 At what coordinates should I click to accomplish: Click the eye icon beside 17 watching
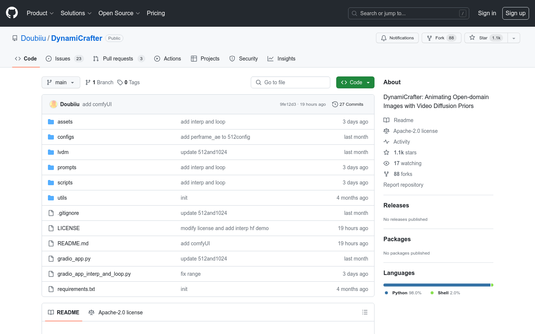[x=386, y=163]
